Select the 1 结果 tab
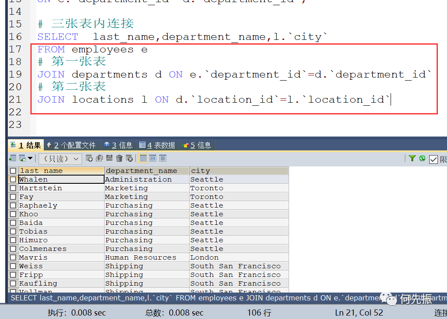Viewport: 447px width, 319px height. point(26,145)
